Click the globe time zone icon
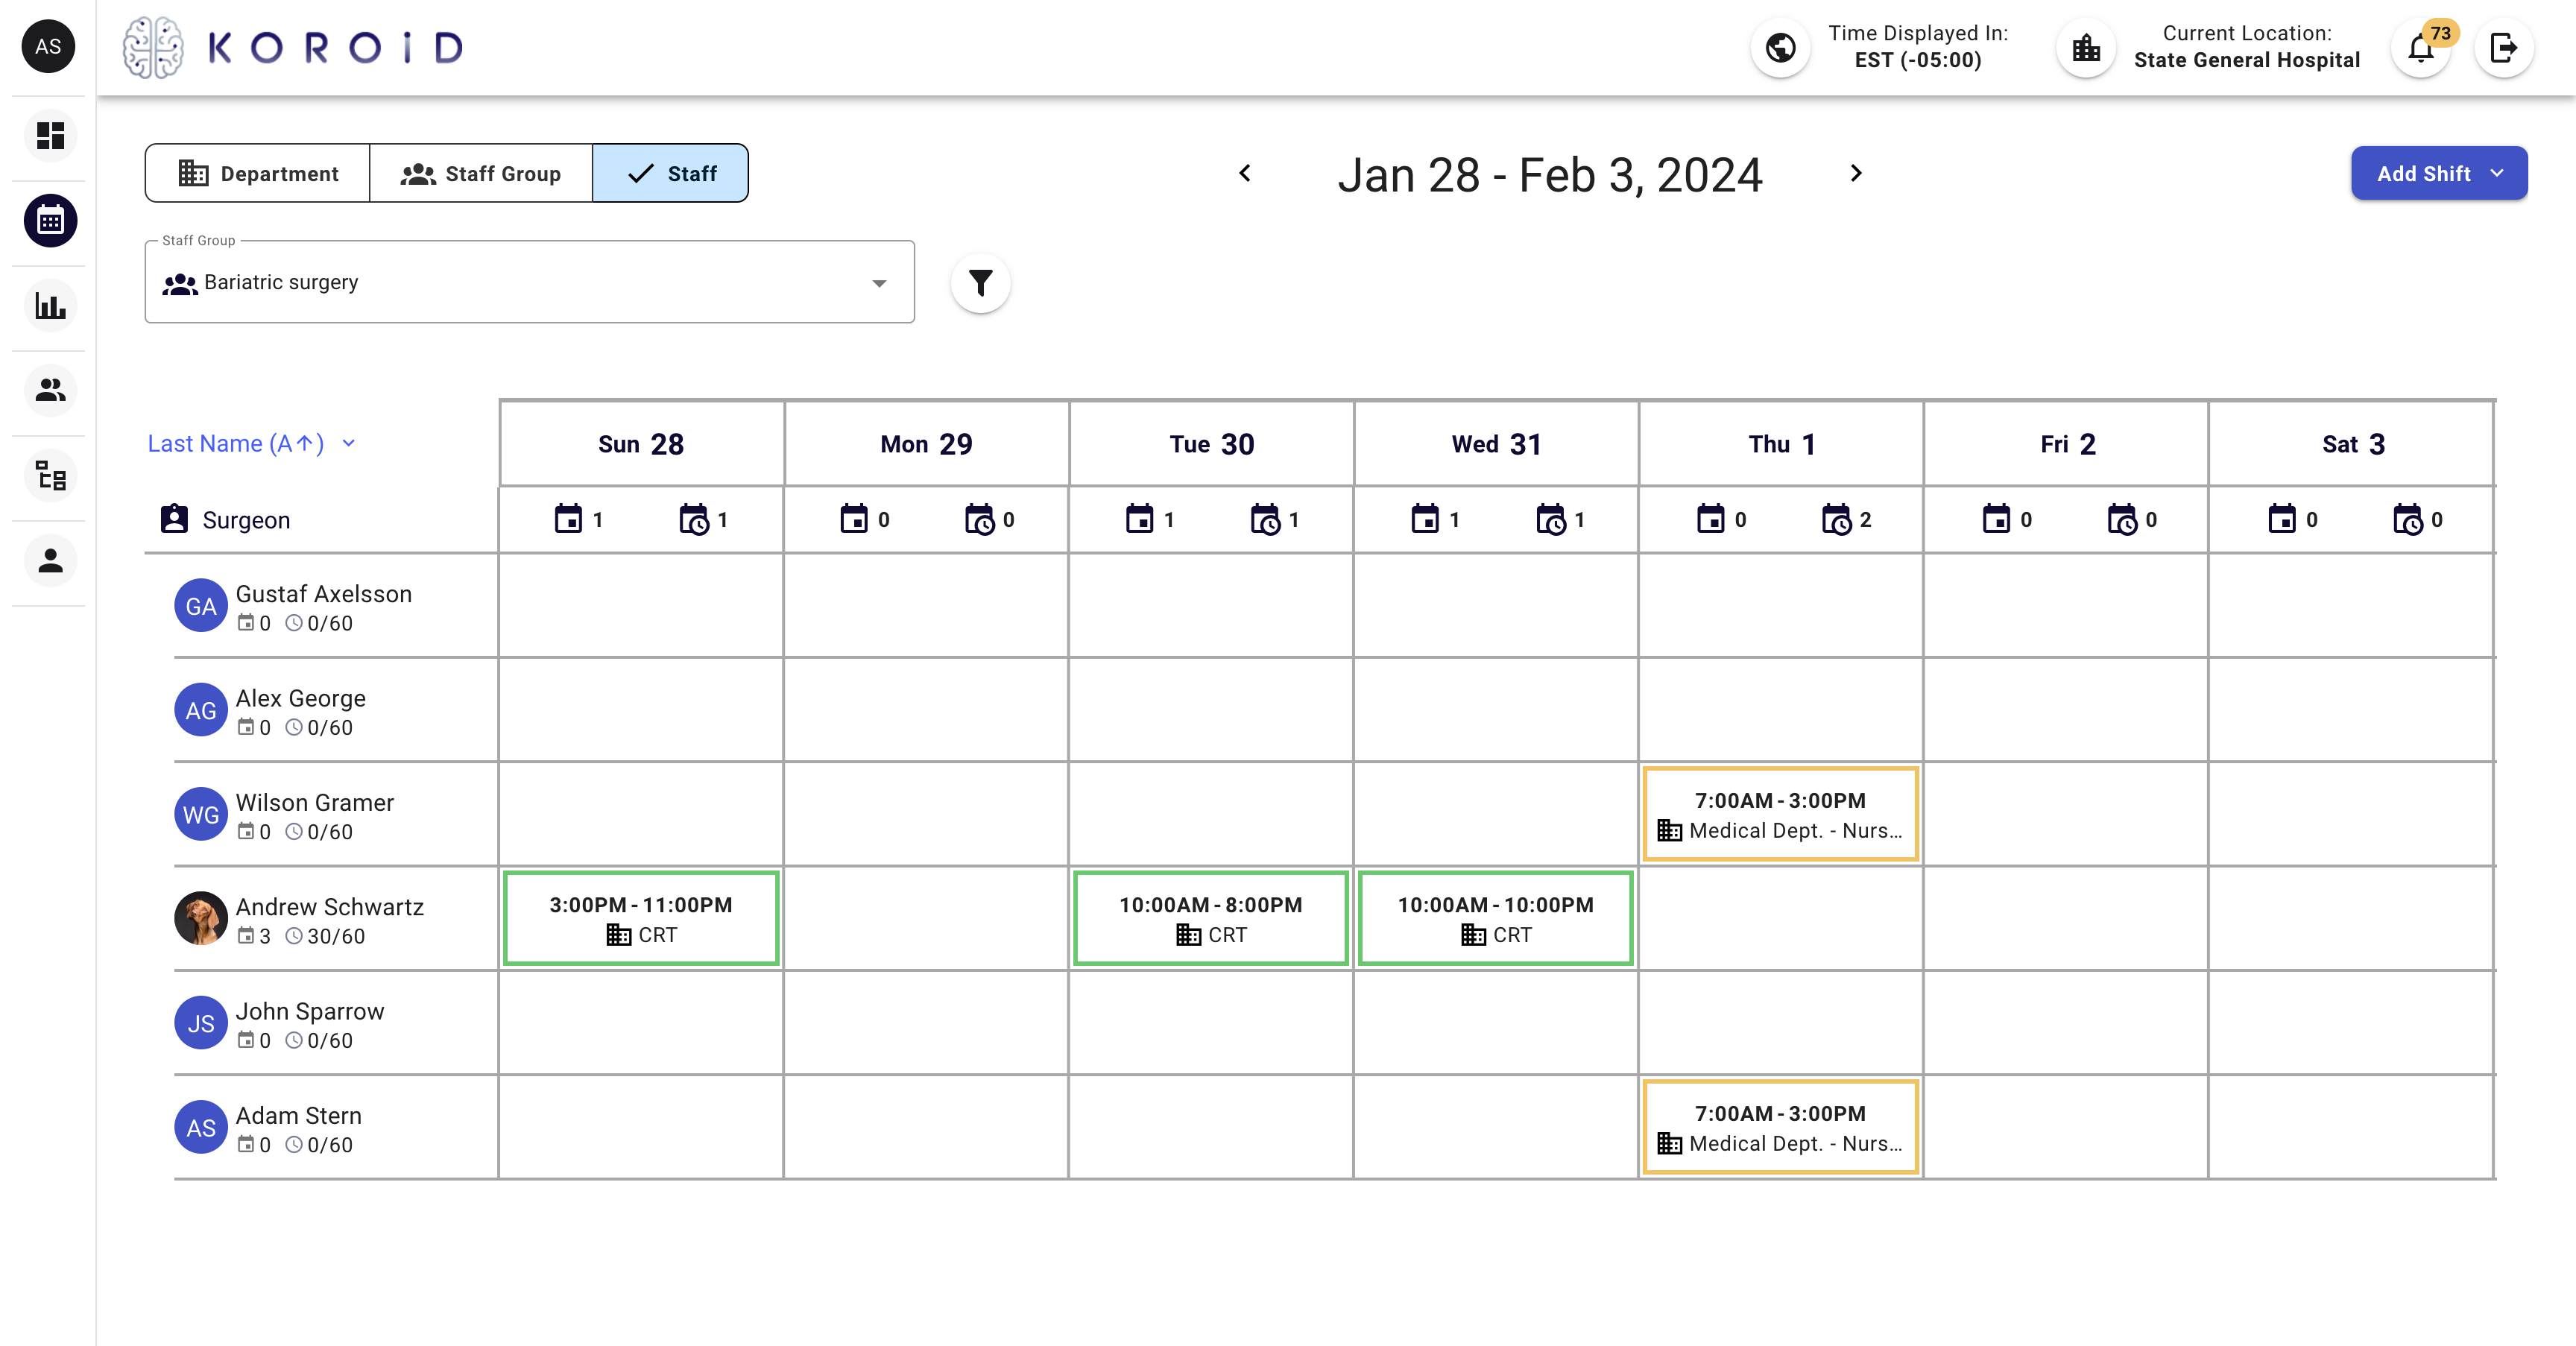 1780,48
